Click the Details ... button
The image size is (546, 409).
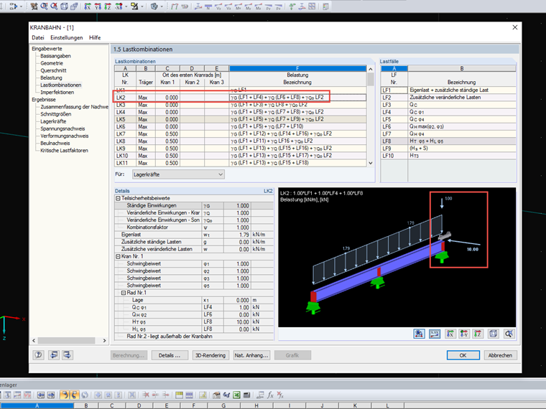tap(170, 355)
